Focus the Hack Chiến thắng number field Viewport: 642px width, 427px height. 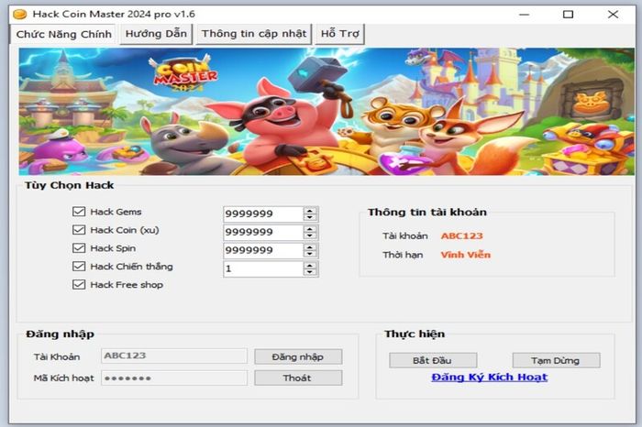click(263, 268)
